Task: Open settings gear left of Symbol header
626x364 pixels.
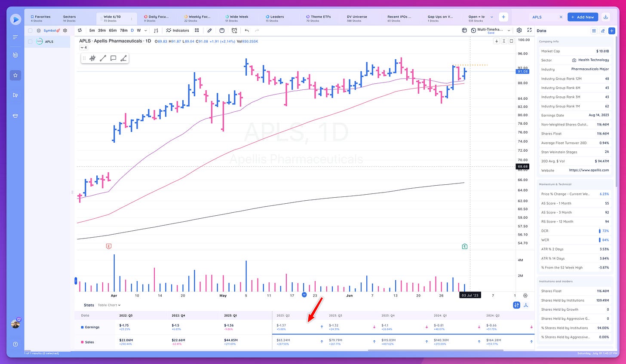Action: click(39, 31)
